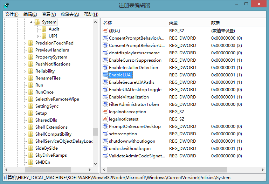Click the folder icon next to Audit
The width and height of the screenshot is (269, 184).
pos(44,29)
